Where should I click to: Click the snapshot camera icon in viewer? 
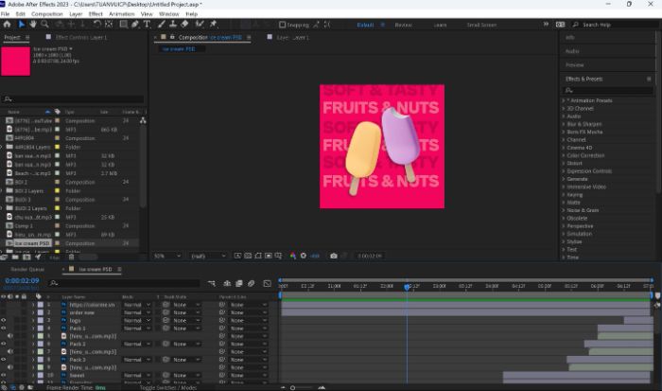click(334, 256)
